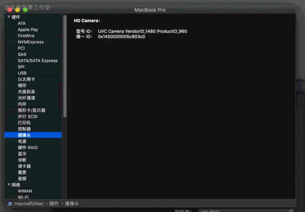Open the Apple Pay entry

tap(28, 30)
